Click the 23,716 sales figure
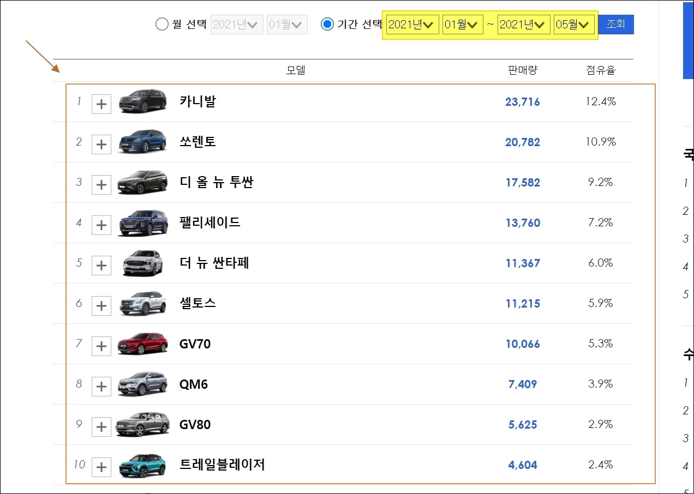The width and height of the screenshot is (694, 494). (523, 102)
